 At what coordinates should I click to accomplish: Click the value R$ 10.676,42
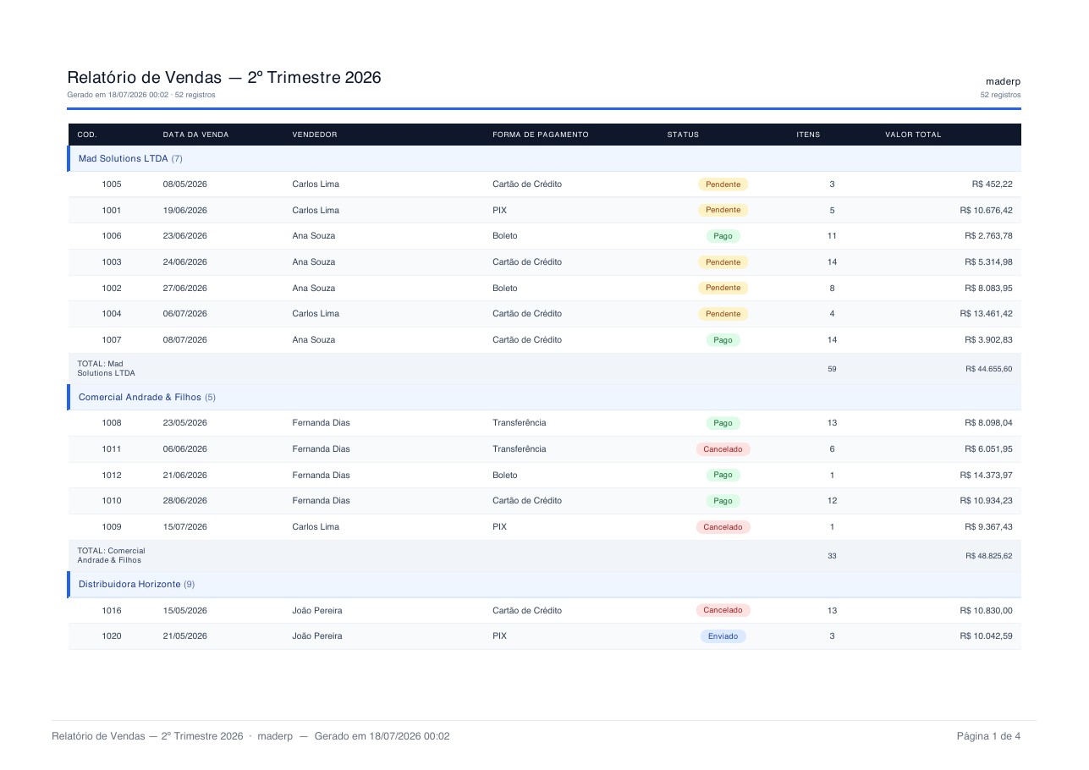click(986, 210)
